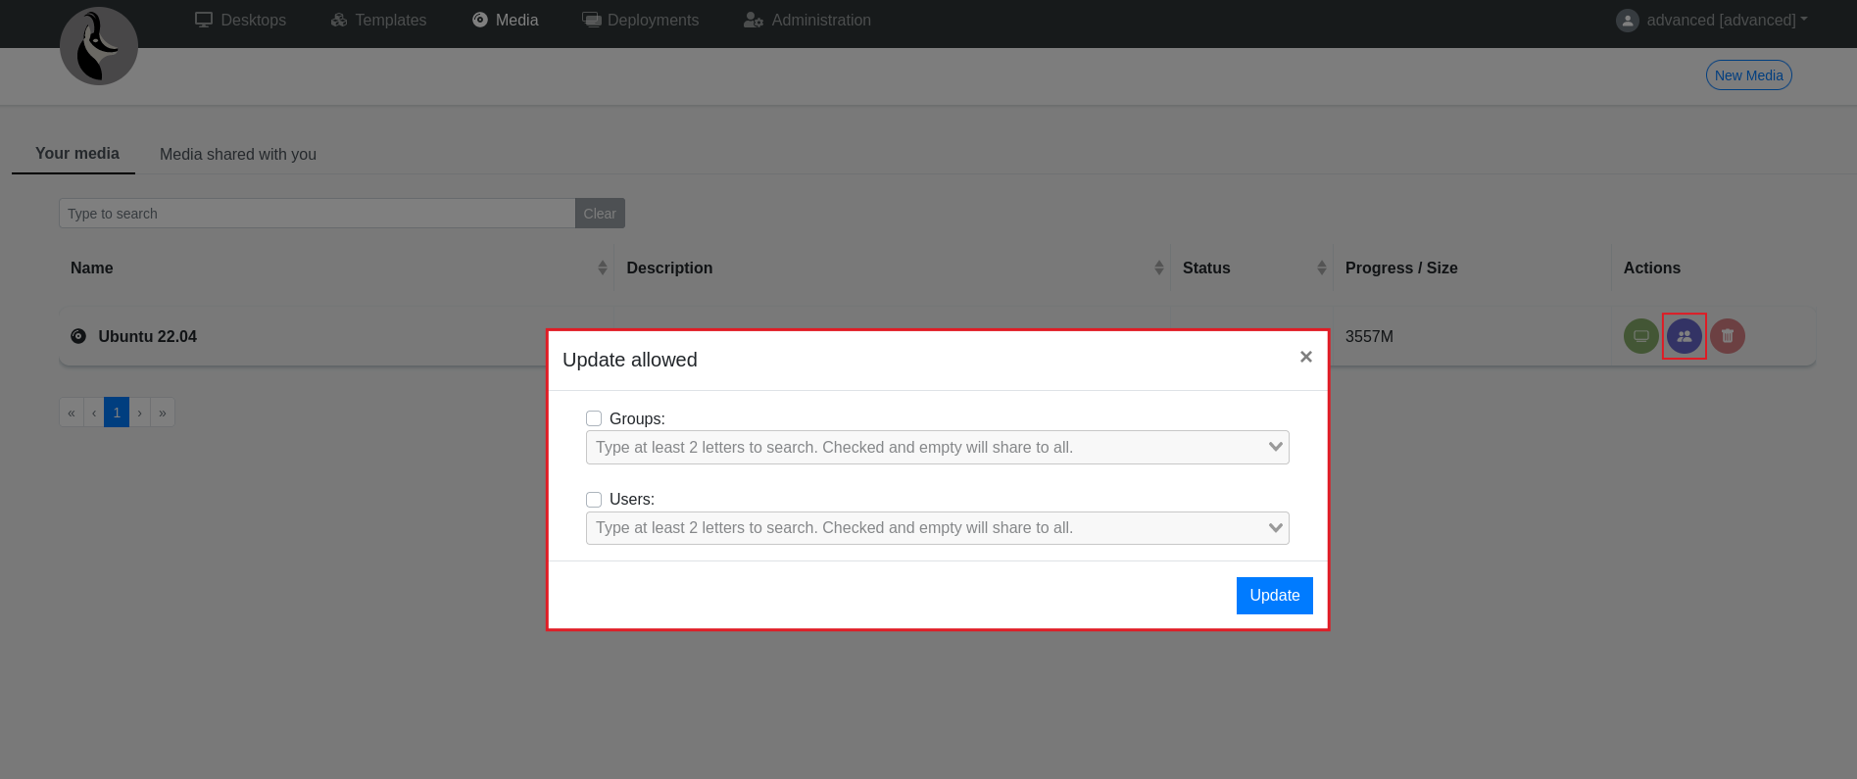Enable the Groups checkbox
This screenshot has width=1857, height=779.
pyautogui.click(x=594, y=418)
